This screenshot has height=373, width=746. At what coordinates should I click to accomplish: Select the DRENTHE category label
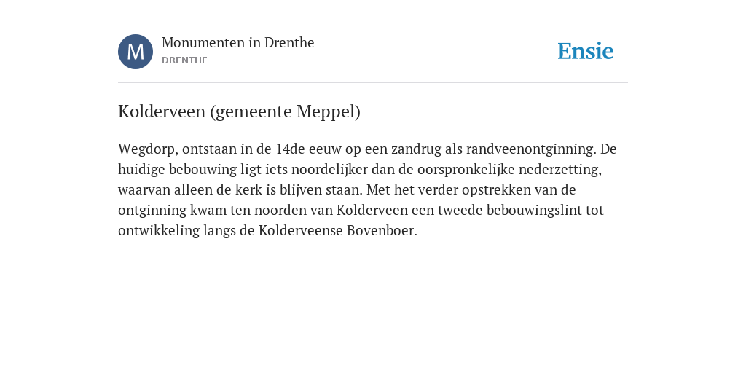[184, 60]
